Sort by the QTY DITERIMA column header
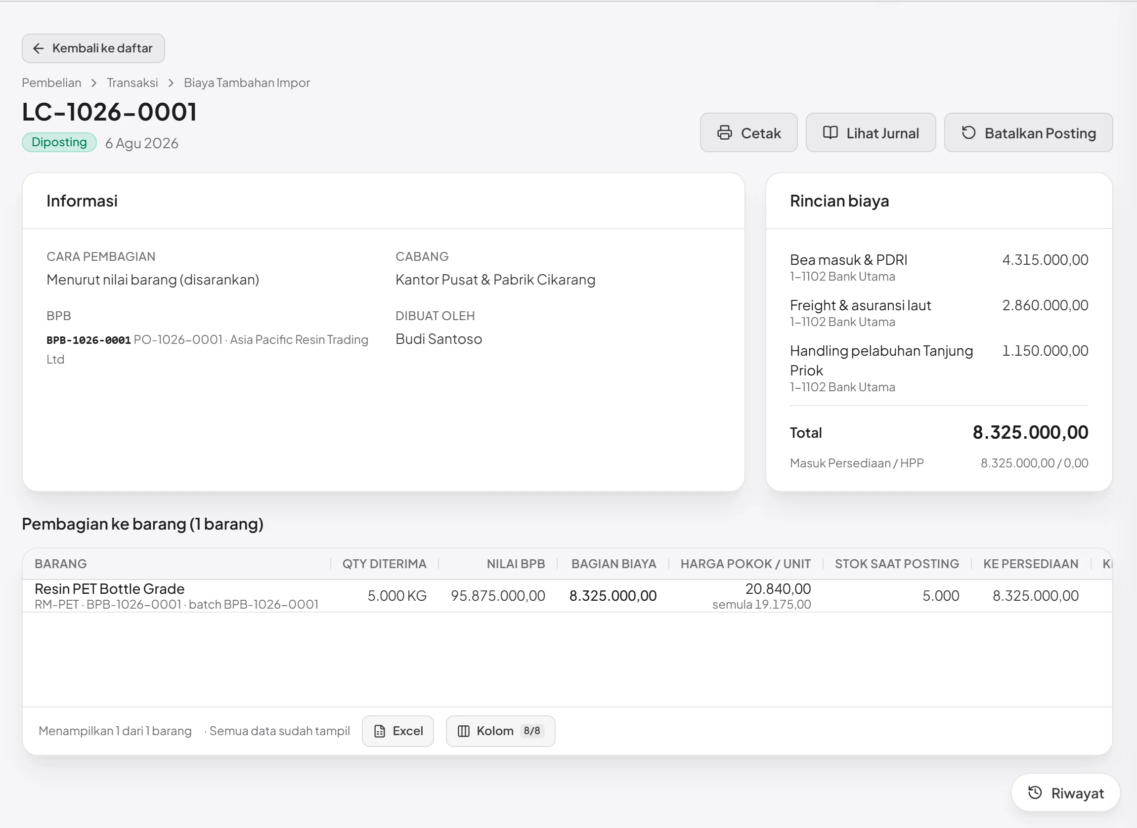Viewport: 1137px width, 828px height. tap(384, 564)
